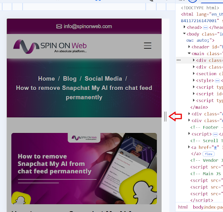
Task: Select the html breadcrumb in DOM path bar
Action: [x=183, y=207]
